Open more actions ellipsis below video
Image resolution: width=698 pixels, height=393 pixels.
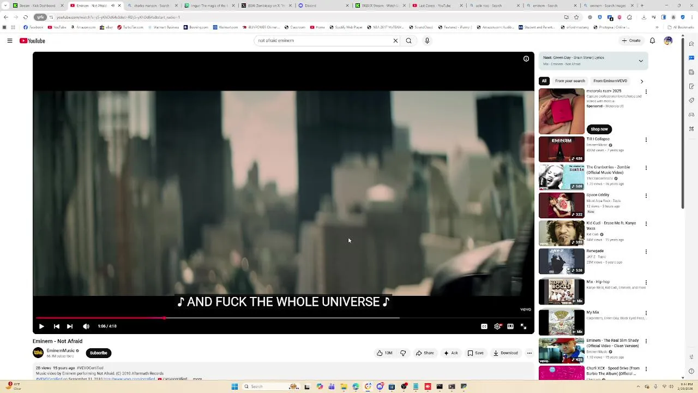[x=529, y=353]
